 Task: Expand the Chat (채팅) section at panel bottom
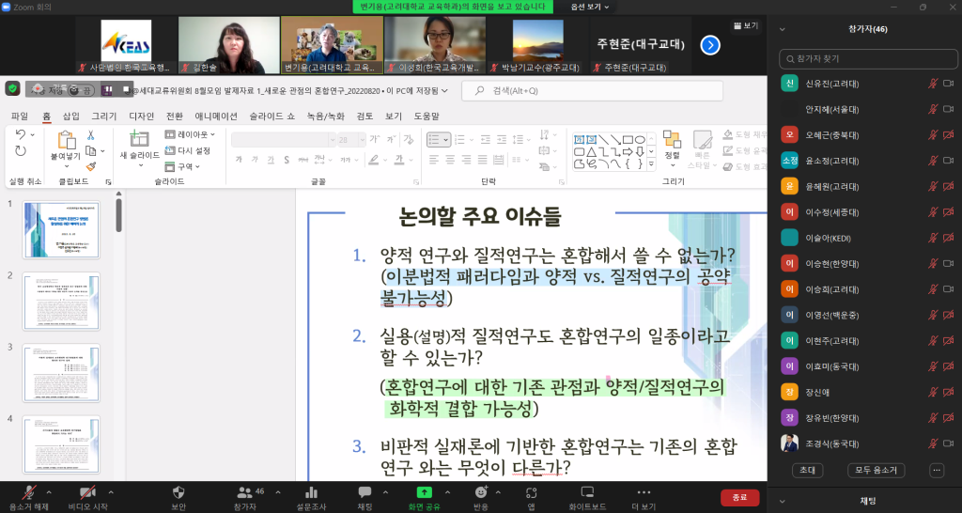click(x=784, y=501)
